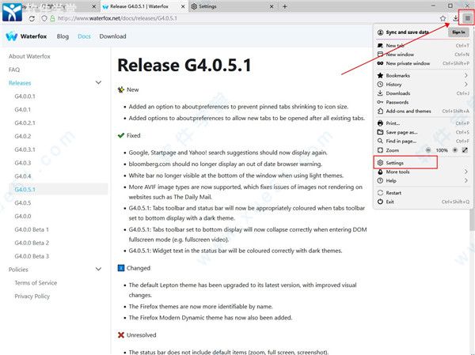This screenshot has width=475, height=355.
Task: Collapse the Policies section chevron
Action: 98,269
